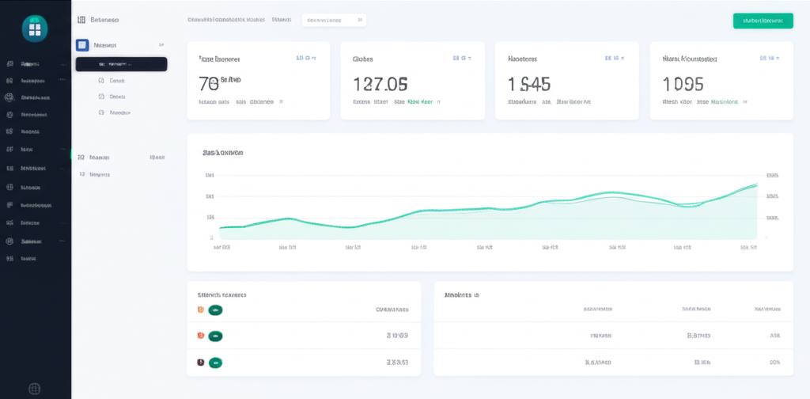810x399 pixels.
Task: Select the dark highlighted item in the navigation panel
Action: coord(121,64)
